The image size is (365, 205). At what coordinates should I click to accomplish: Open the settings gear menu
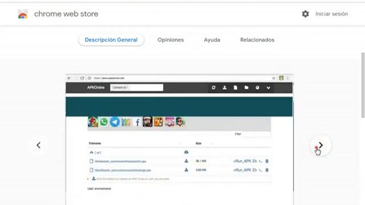tap(306, 14)
